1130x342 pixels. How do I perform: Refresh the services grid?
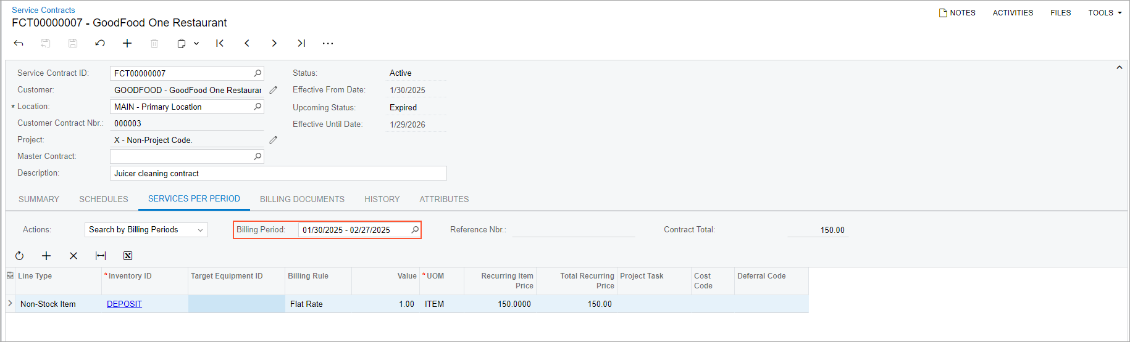pyautogui.click(x=20, y=256)
